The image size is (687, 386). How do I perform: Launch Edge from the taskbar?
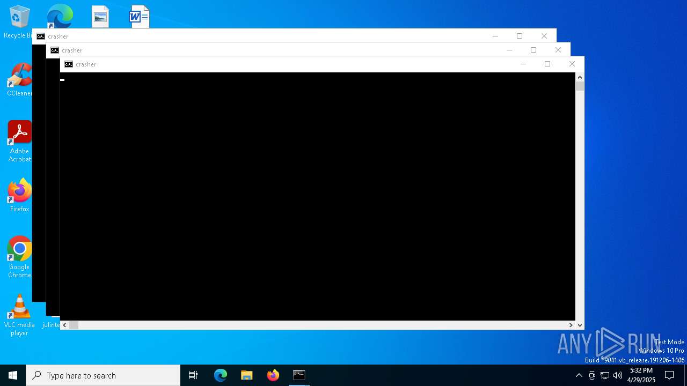[221, 375]
